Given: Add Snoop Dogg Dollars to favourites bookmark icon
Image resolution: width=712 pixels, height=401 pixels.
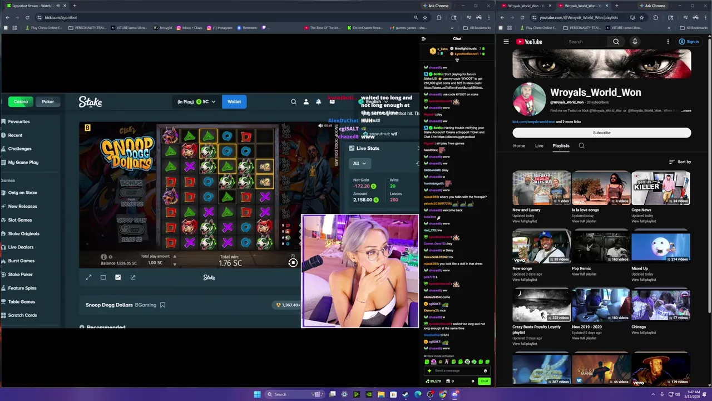Looking at the screenshot, I should point(162,305).
